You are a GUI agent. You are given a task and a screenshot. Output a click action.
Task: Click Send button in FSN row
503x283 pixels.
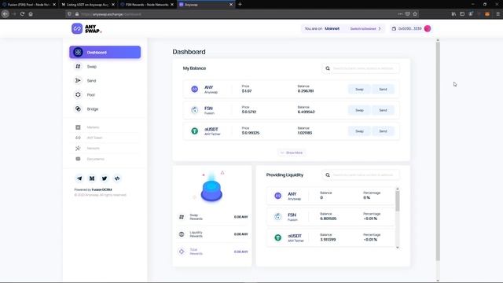[x=383, y=110]
